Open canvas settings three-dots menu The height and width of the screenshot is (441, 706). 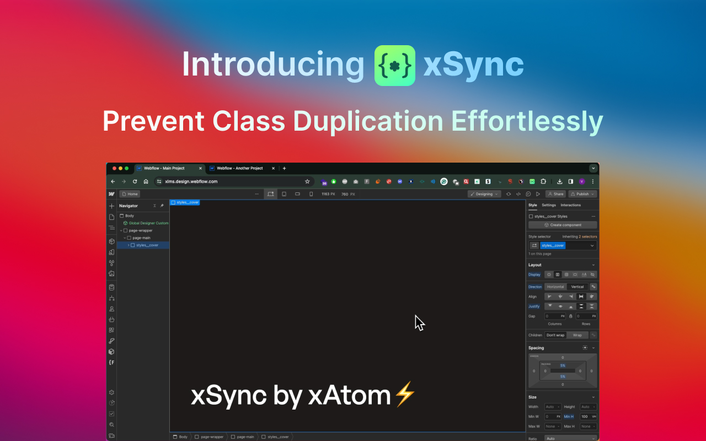(x=256, y=194)
